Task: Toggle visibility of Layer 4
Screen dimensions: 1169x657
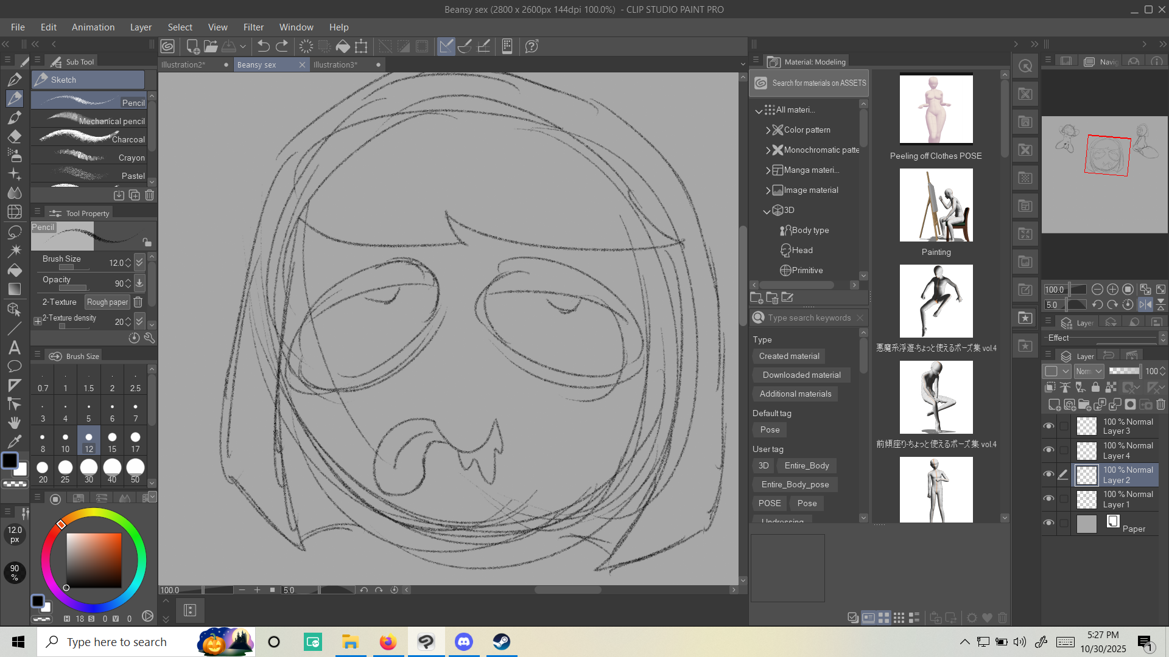Action: (x=1048, y=450)
